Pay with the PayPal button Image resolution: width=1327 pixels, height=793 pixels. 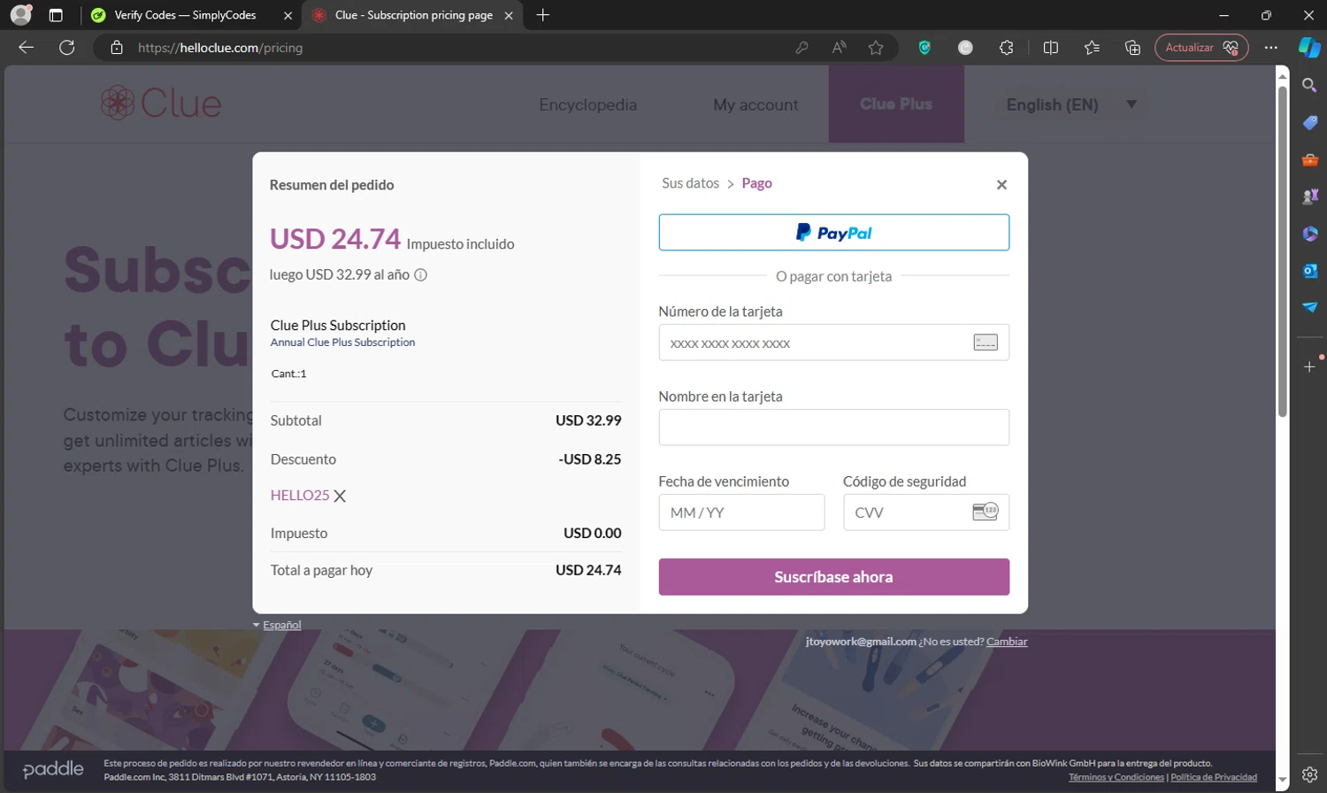[x=833, y=233]
